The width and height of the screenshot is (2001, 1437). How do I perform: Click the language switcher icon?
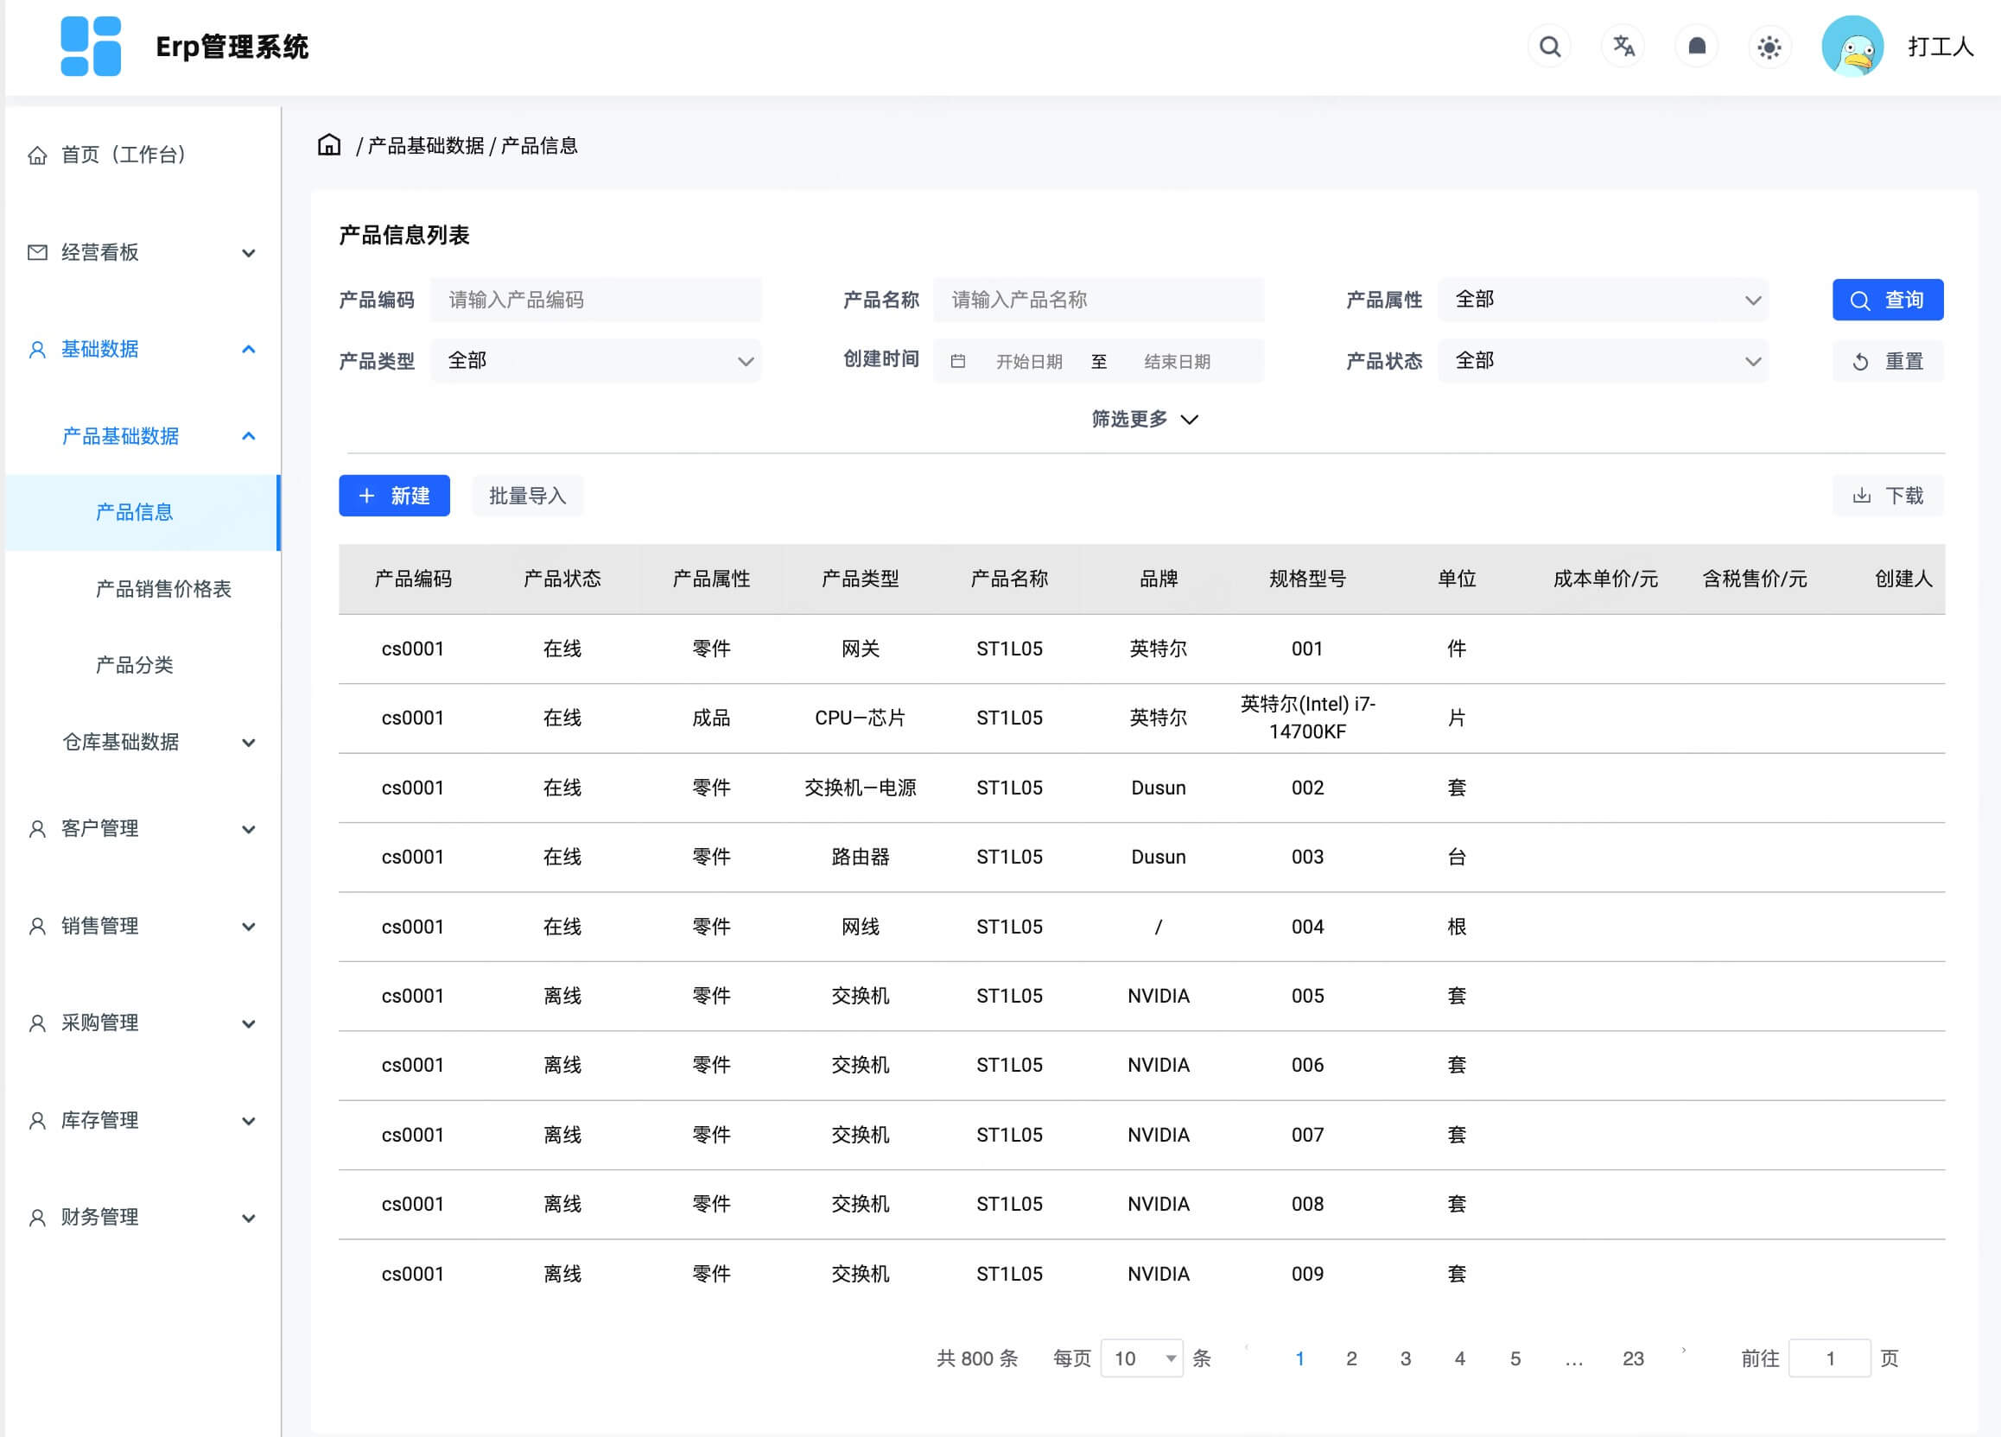pyautogui.click(x=1623, y=47)
